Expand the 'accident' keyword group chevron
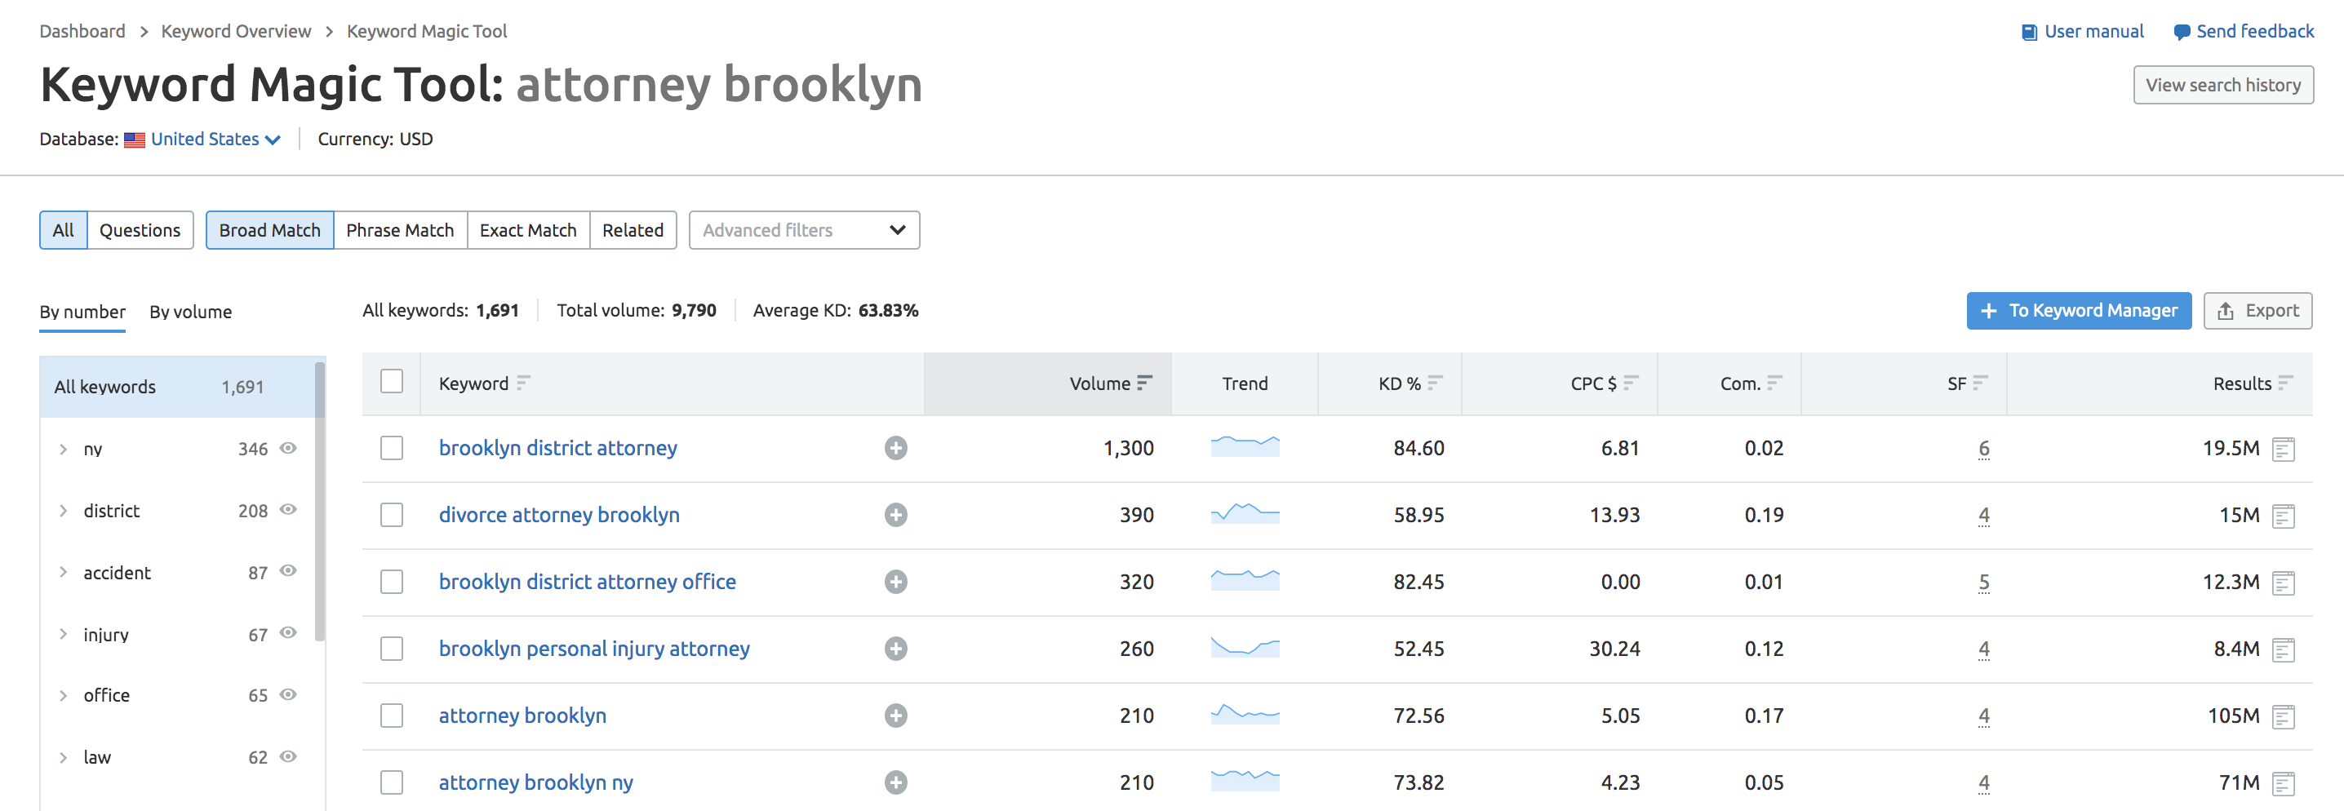Screen dimensions: 2344x811 click(x=63, y=572)
